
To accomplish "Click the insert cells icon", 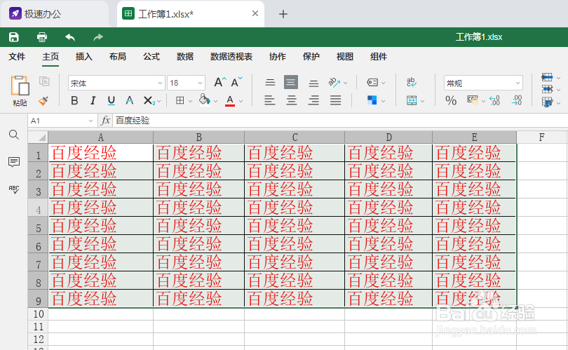I will coord(547,77).
